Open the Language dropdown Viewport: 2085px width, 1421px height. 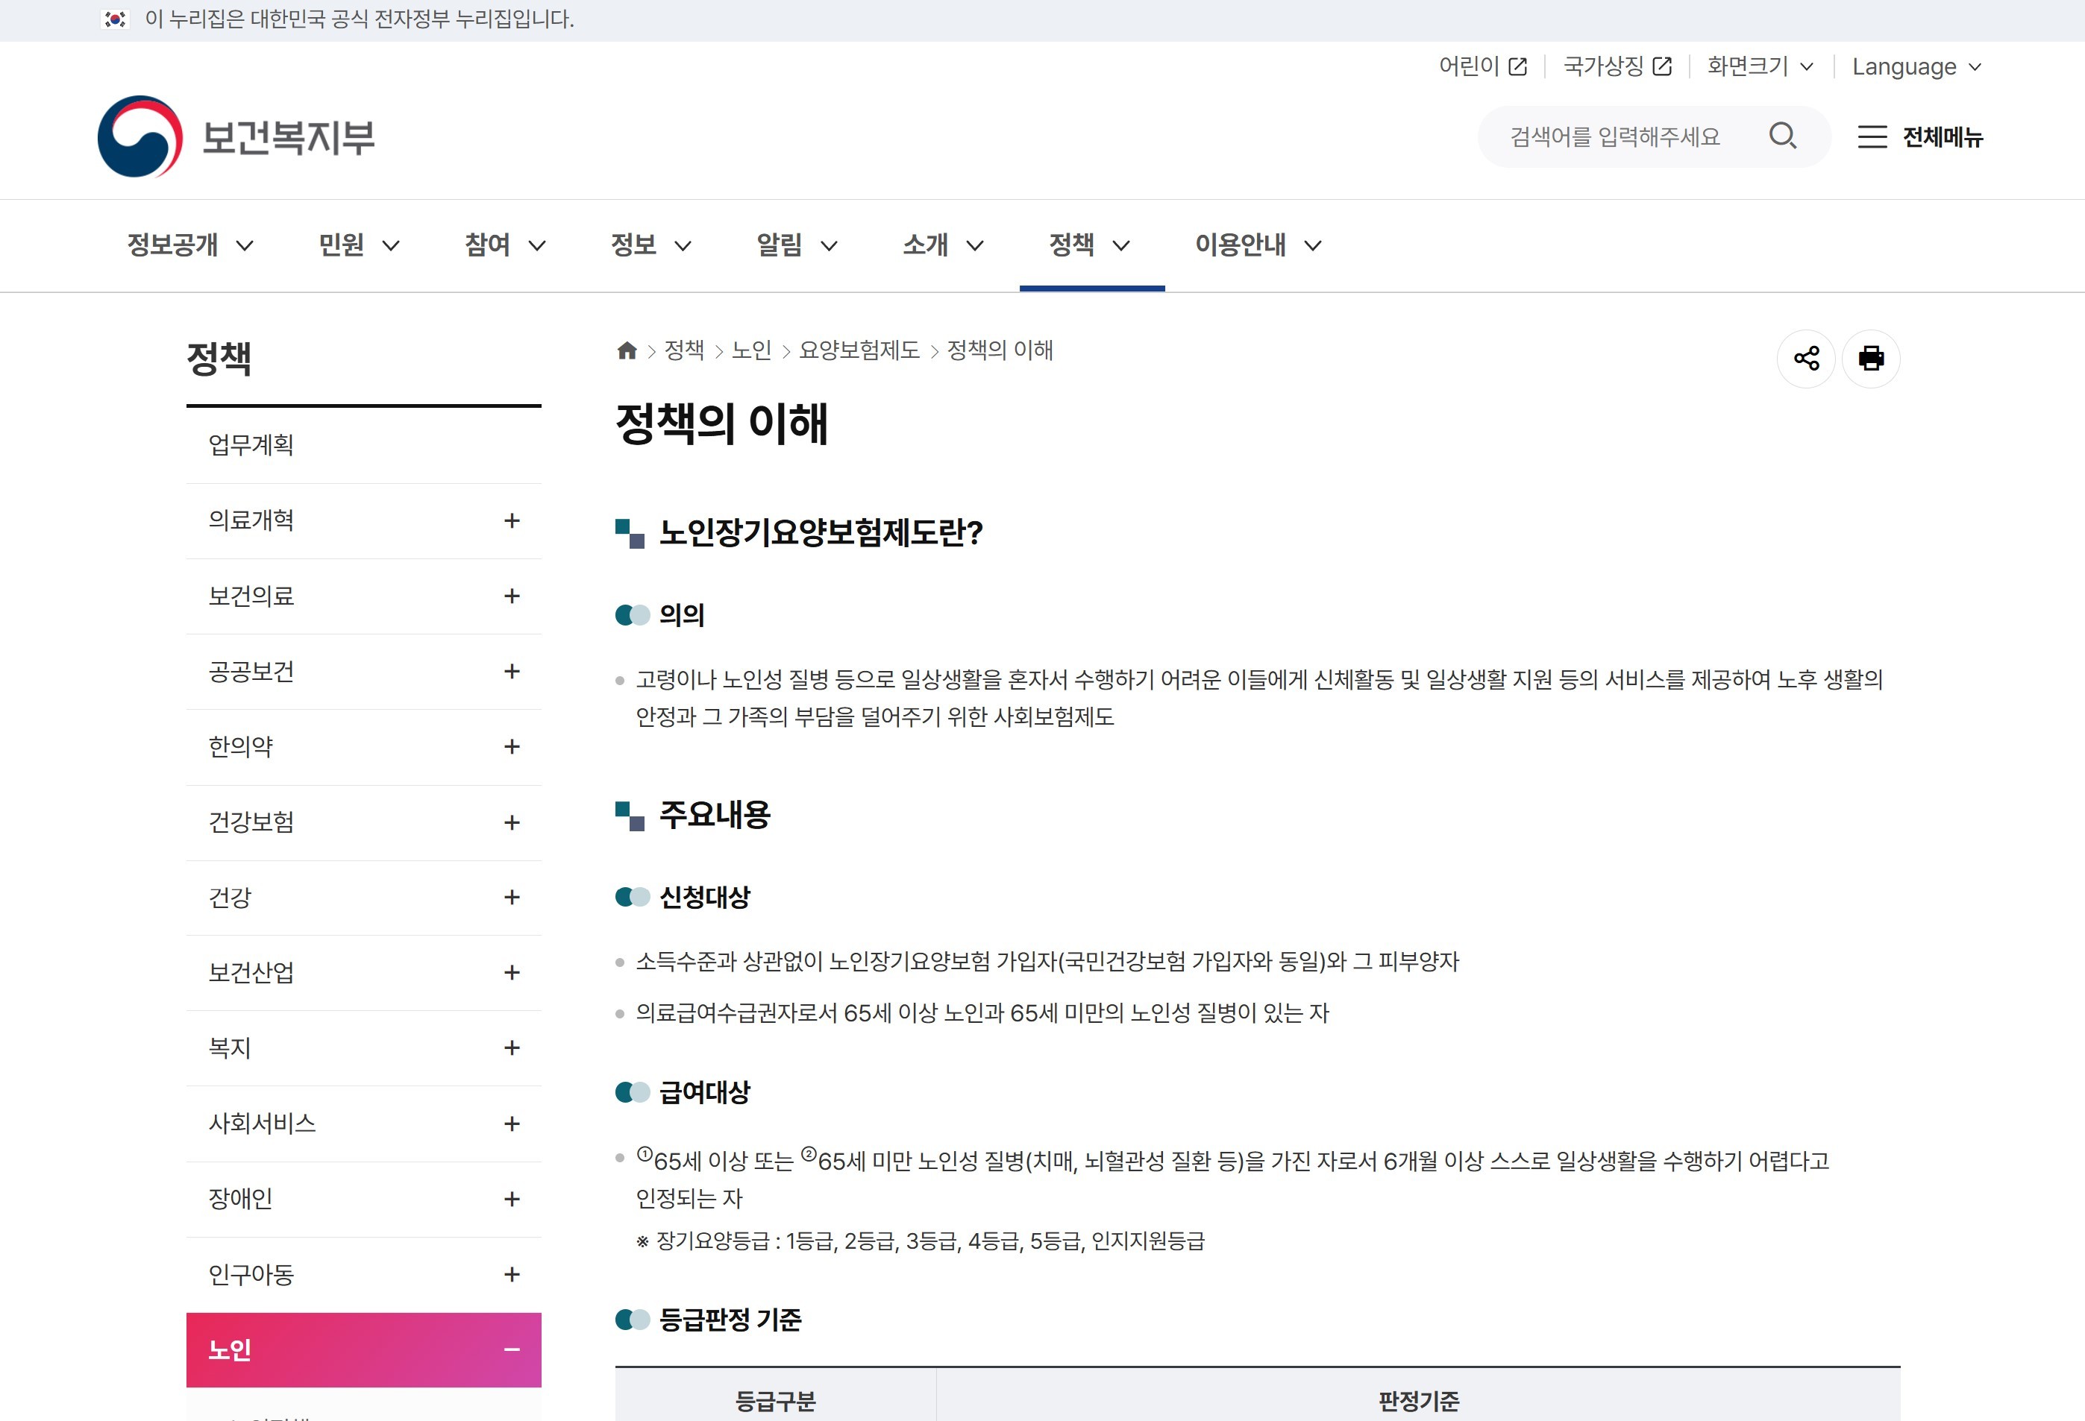(1916, 67)
